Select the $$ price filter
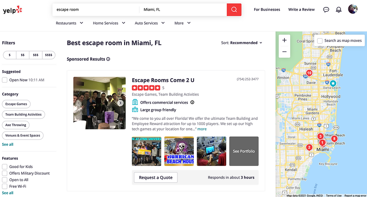 coord(23,55)
